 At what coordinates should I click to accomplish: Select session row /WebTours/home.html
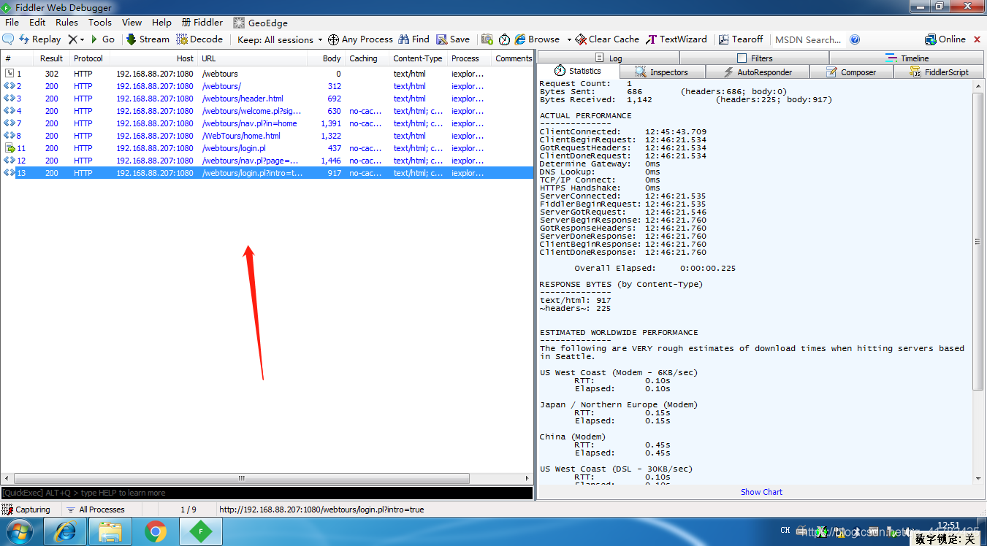(x=267, y=136)
